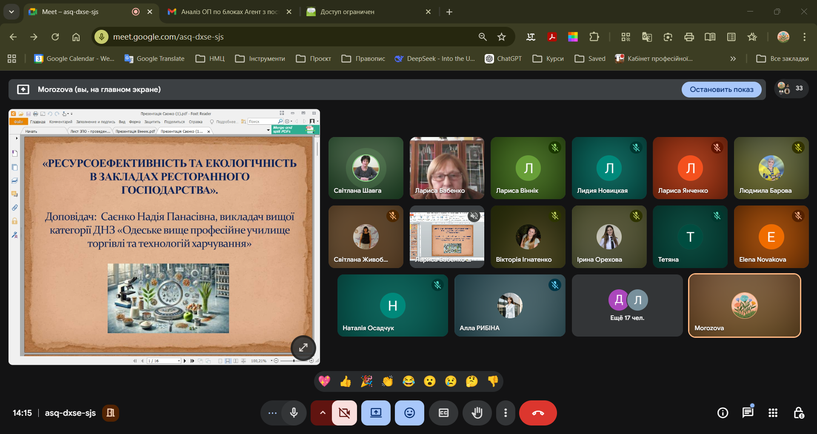Turn the camera on

pyautogui.click(x=344, y=413)
